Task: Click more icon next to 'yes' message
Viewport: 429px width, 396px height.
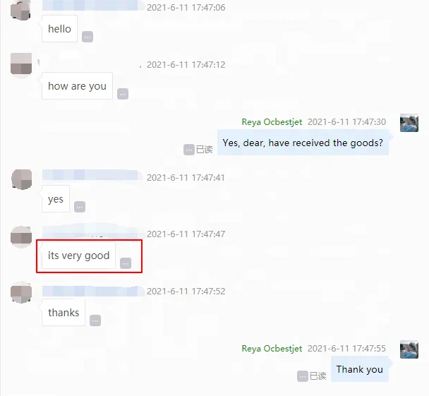Action: (x=80, y=207)
